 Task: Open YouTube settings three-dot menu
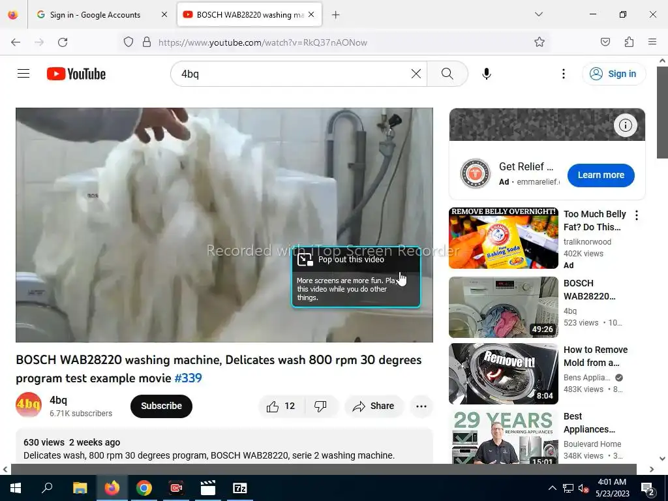pyautogui.click(x=563, y=74)
